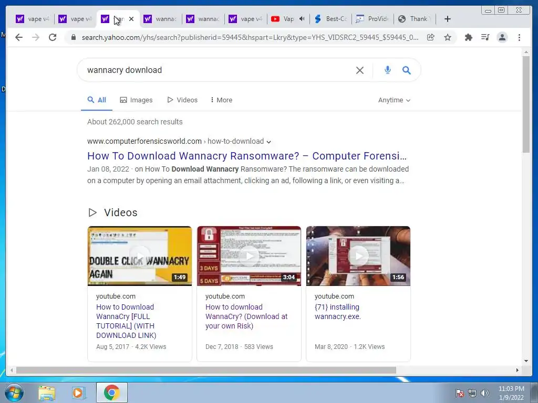This screenshot has width=538, height=403.
Task: Switch to the second 'wannac' tab
Action: point(203,19)
